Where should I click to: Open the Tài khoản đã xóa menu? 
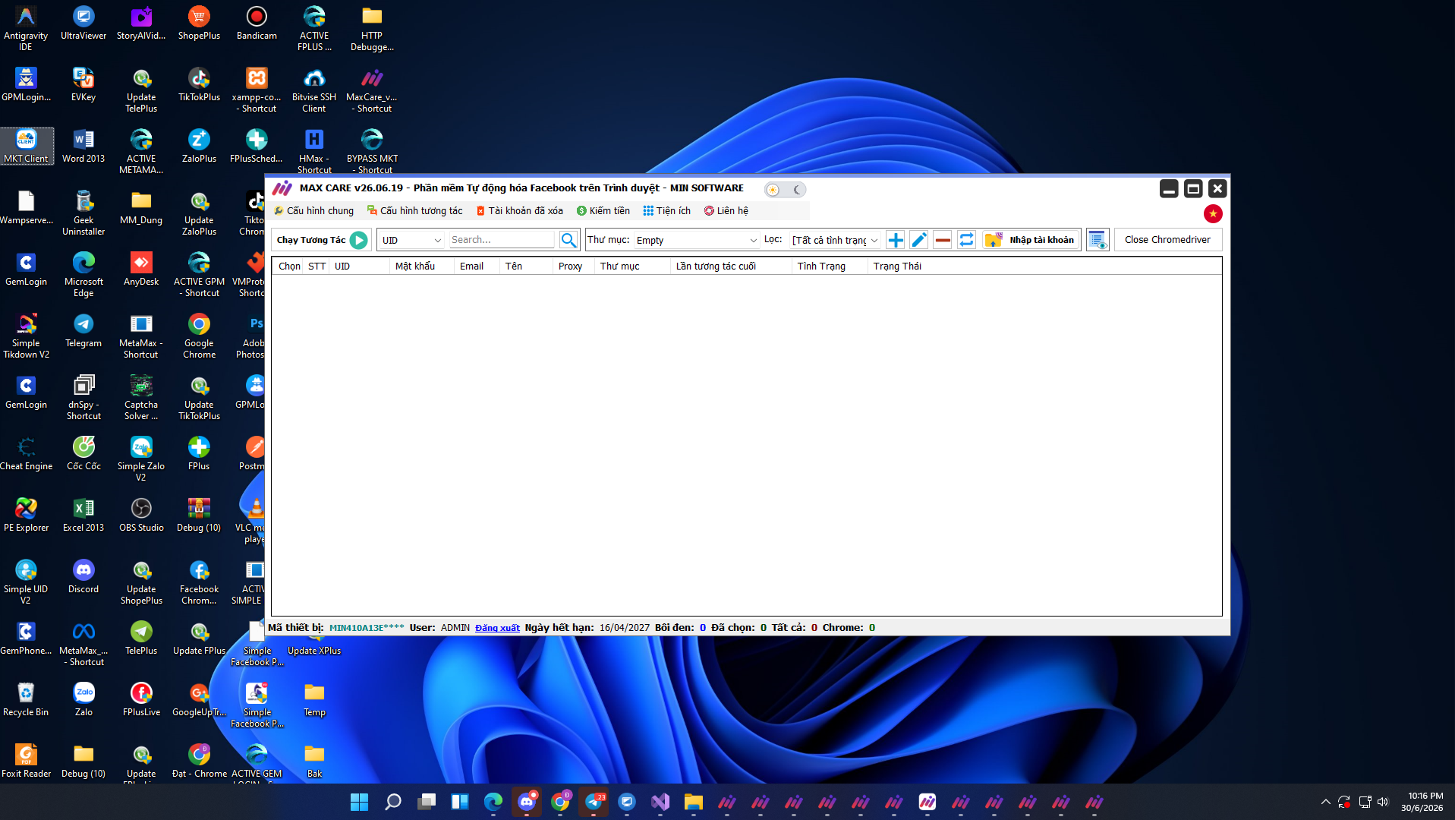coord(519,211)
